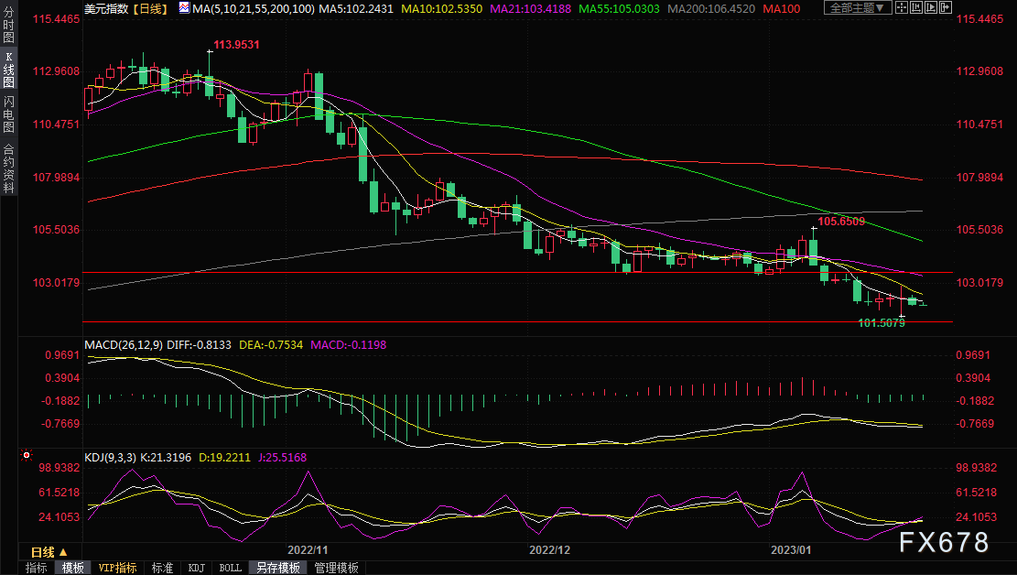Viewport: 1017px width, 575px height.
Task: Select the BOLL indicator template
Action: pyautogui.click(x=230, y=568)
